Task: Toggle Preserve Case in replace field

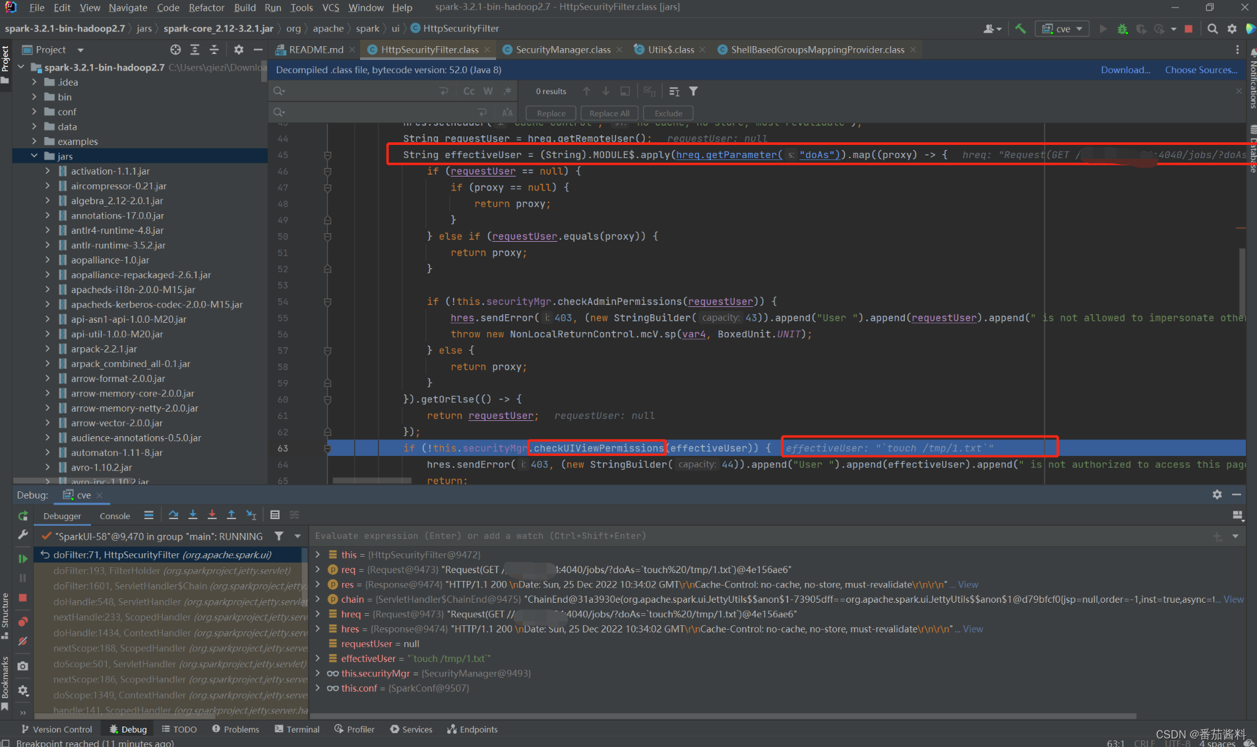Action: click(x=507, y=113)
